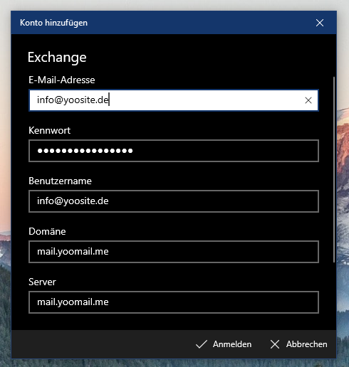The width and height of the screenshot is (349, 367).
Task: Click the Abbrechen button label
Action: [x=306, y=344]
